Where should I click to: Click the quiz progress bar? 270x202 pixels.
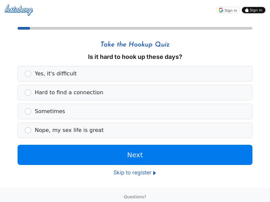tap(135, 28)
